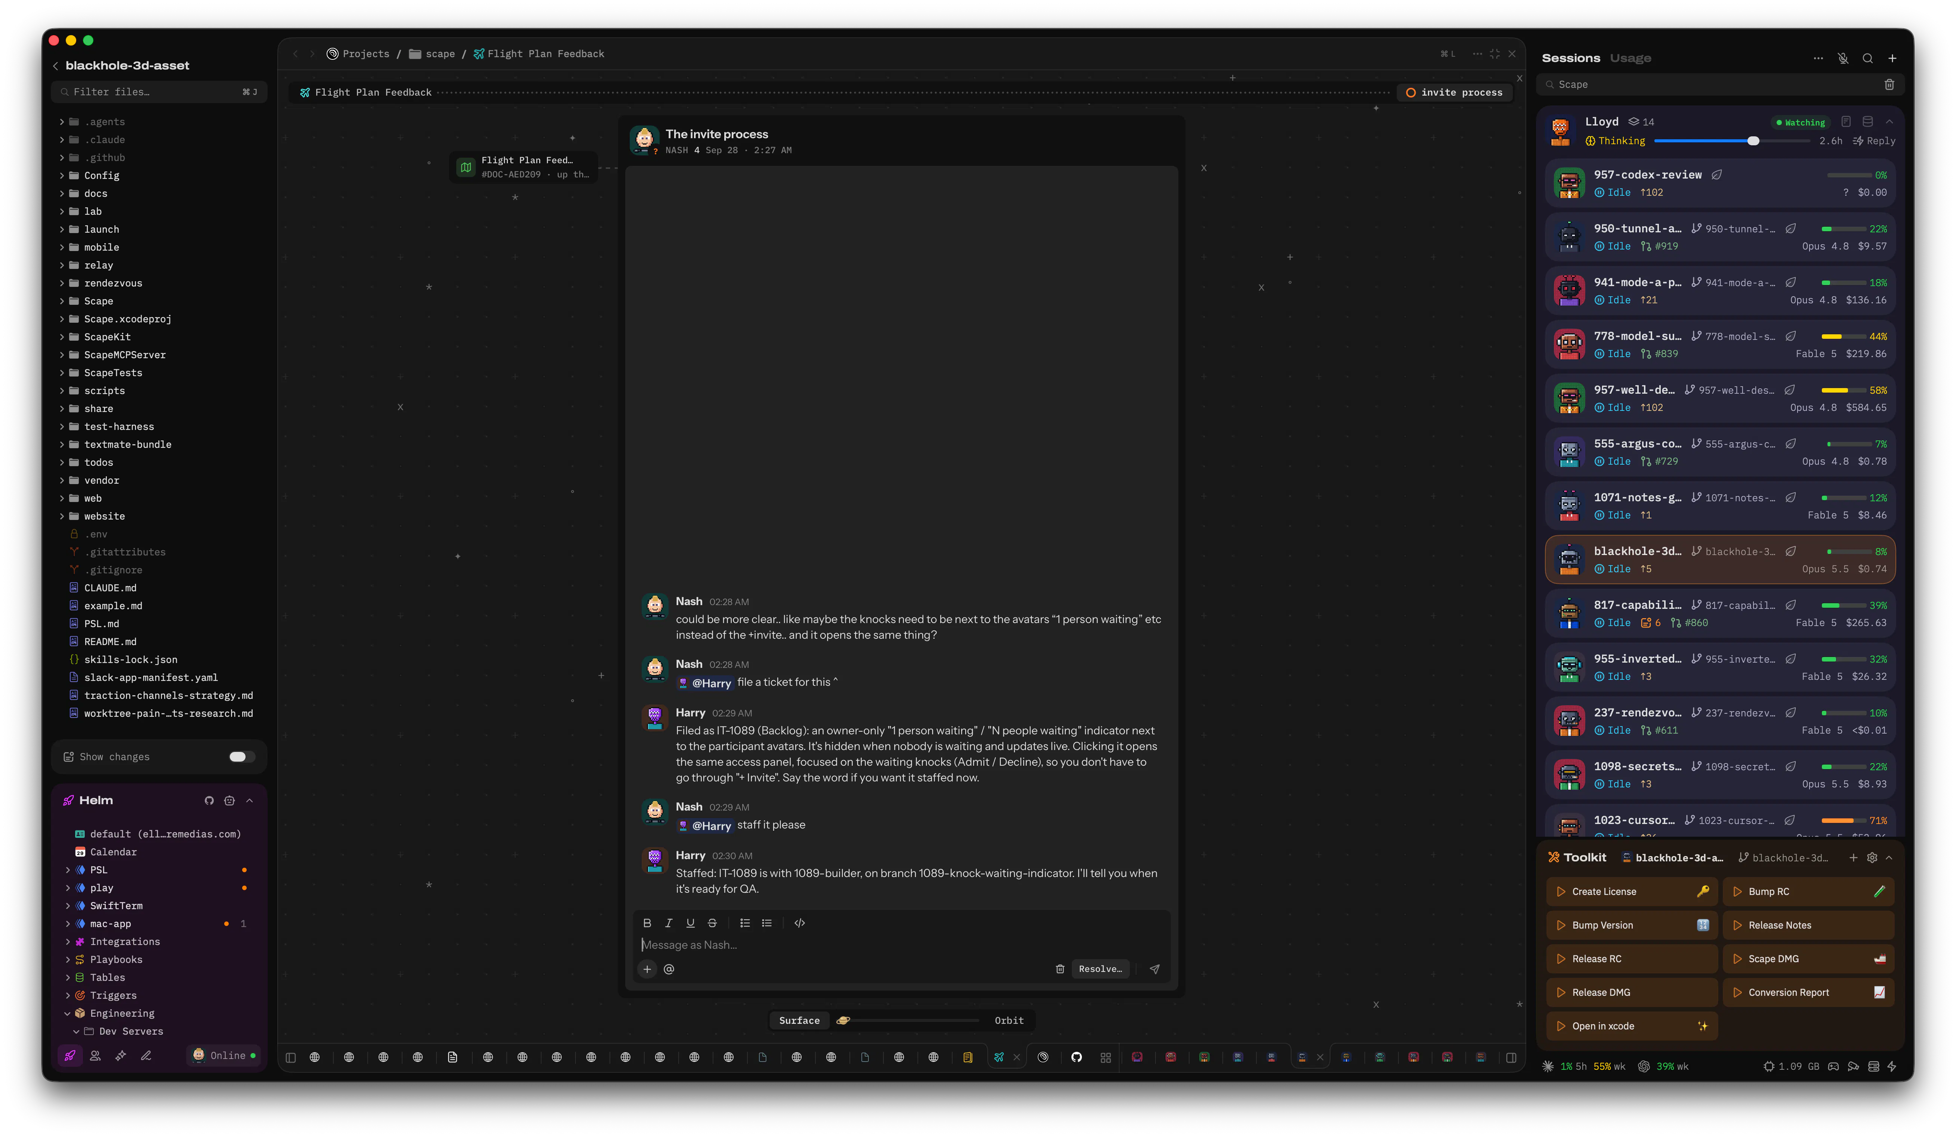This screenshot has height=1137, width=1956.
Task: Toggle the left sidebar panel icon in bottom bar
Action: (x=290, y=1057)
